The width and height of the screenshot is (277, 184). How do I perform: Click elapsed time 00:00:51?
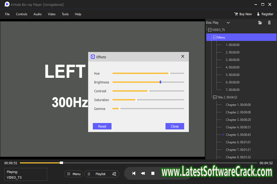(11, 163)
